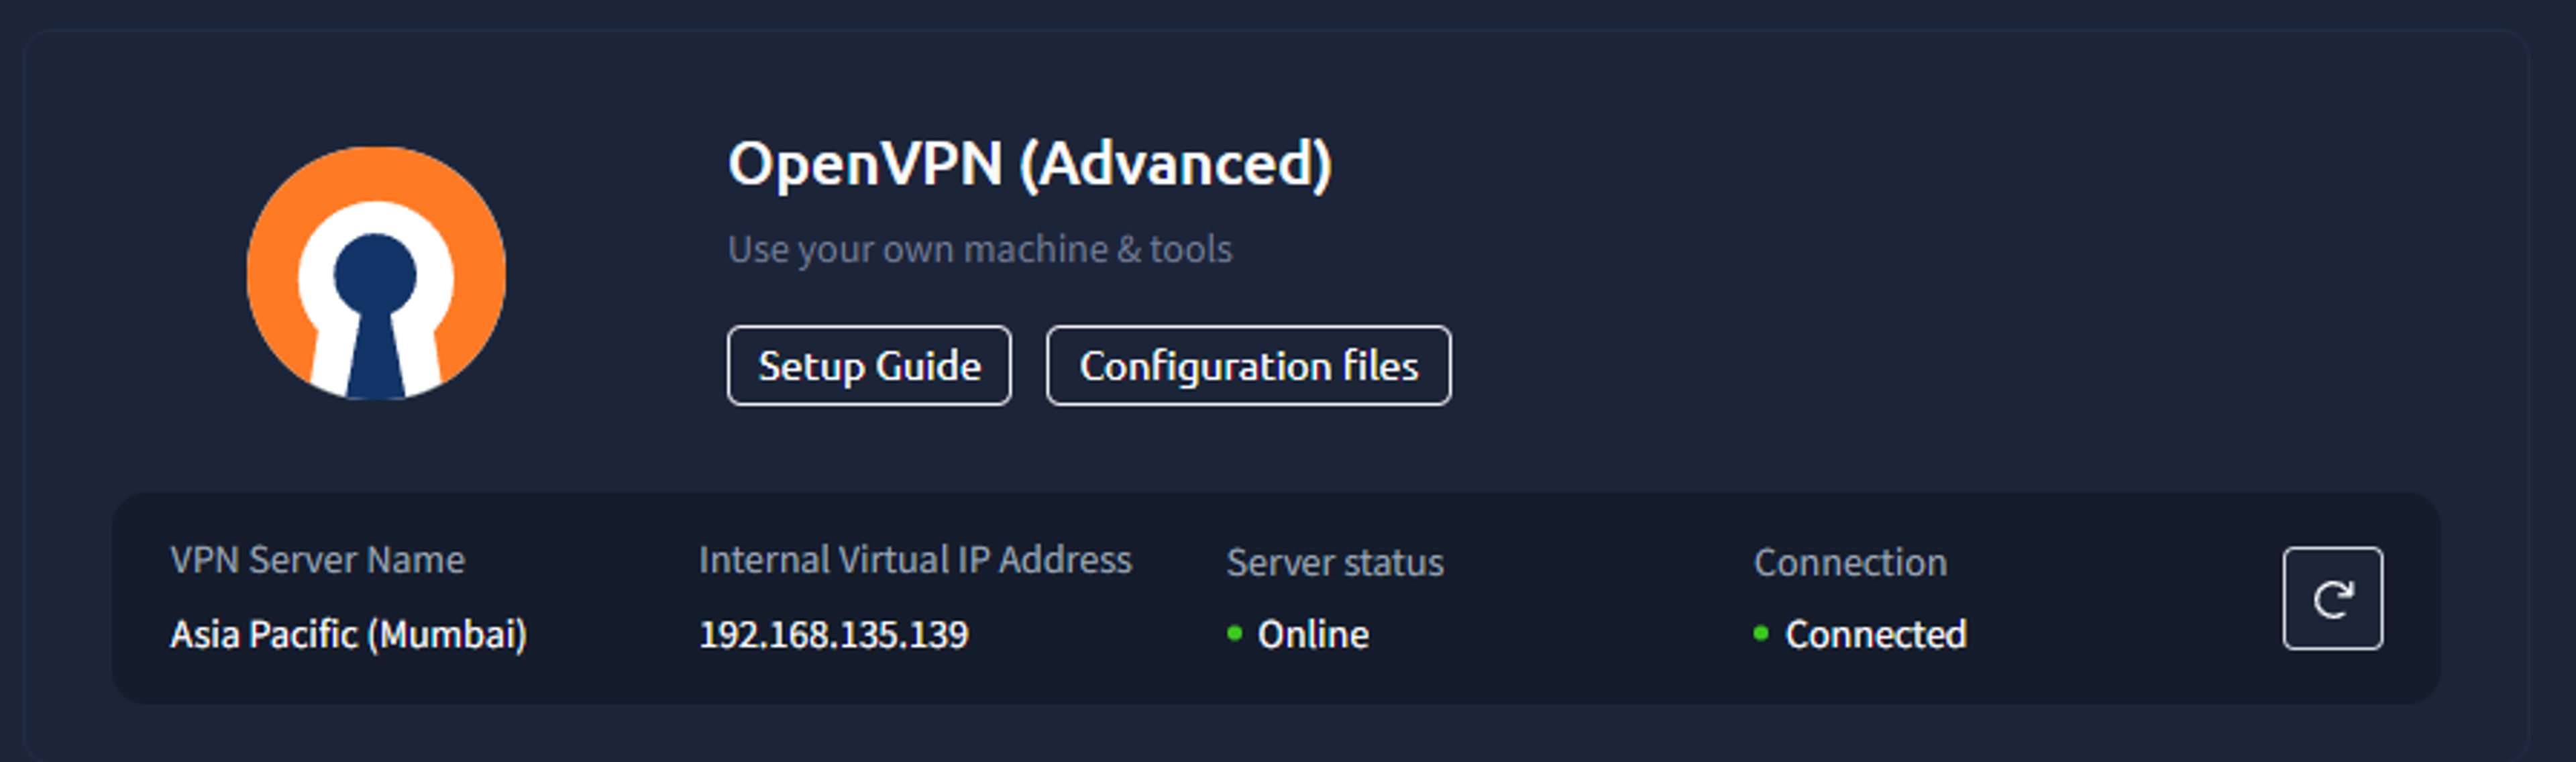Click 'Use your own machine & tools' subtitle
The height and width of the screenshot is (762, 2576).
tap(980, 249)
